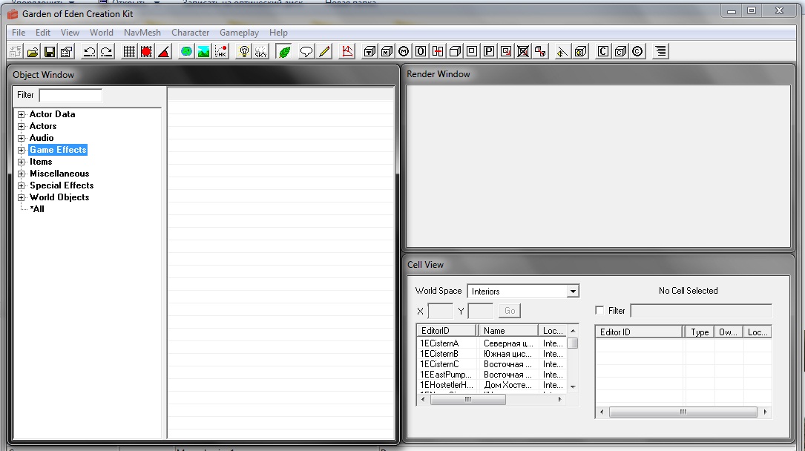This screenshot has height=451, width=805.
Task: Select the *All tree item
Action: (37, 209)
